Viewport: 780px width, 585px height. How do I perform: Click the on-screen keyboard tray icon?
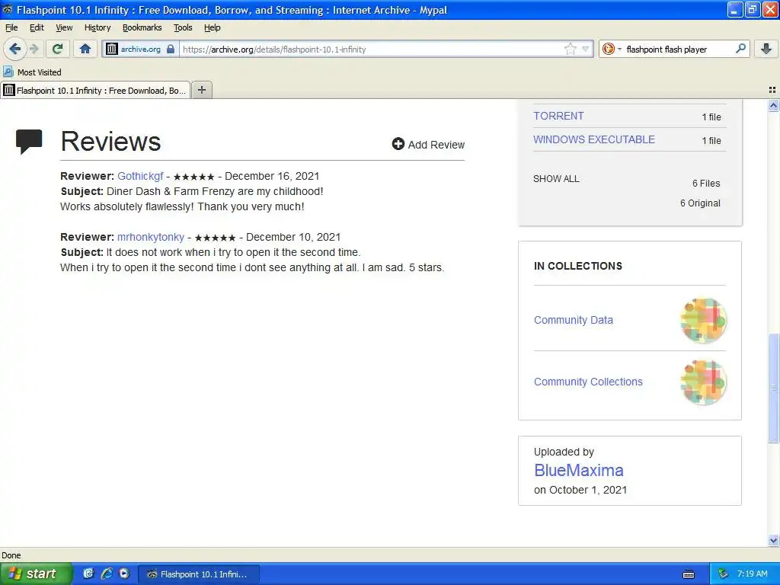(x=689, y=574)
